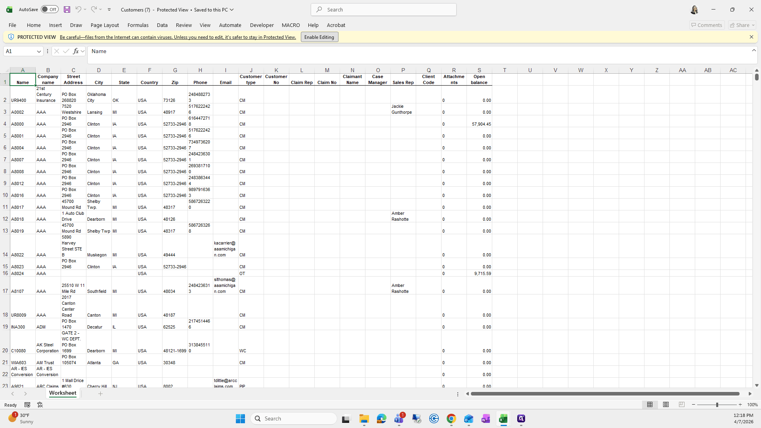The image size is (761, 428).
Task: Expand the formula bar
Action: point(753,50)
